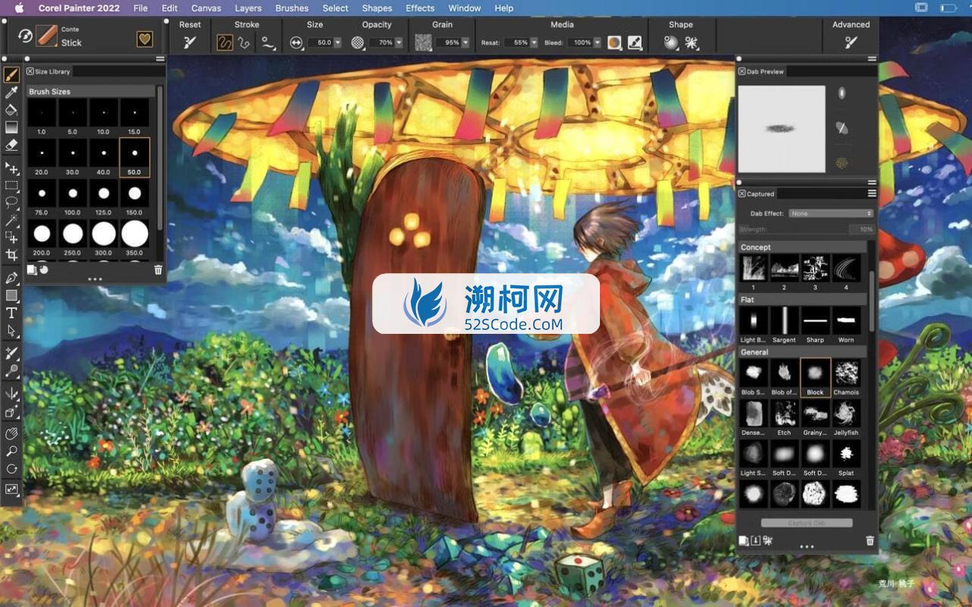This screenshot has width=972, height=607.
Task: Open the File menu
Action: [x=140, y=8]
